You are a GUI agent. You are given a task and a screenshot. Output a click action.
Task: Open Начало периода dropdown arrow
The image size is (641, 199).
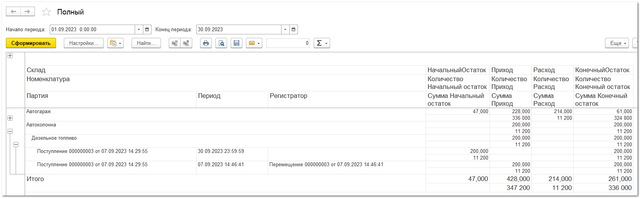139,30
